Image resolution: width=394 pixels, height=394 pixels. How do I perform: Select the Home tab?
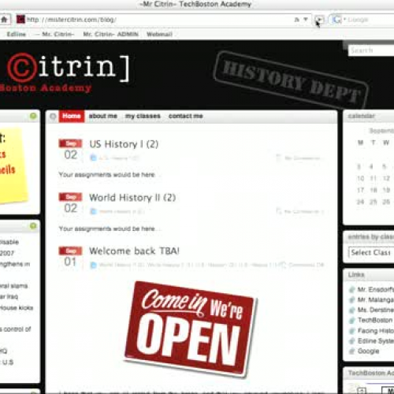[x=72, y=116]
